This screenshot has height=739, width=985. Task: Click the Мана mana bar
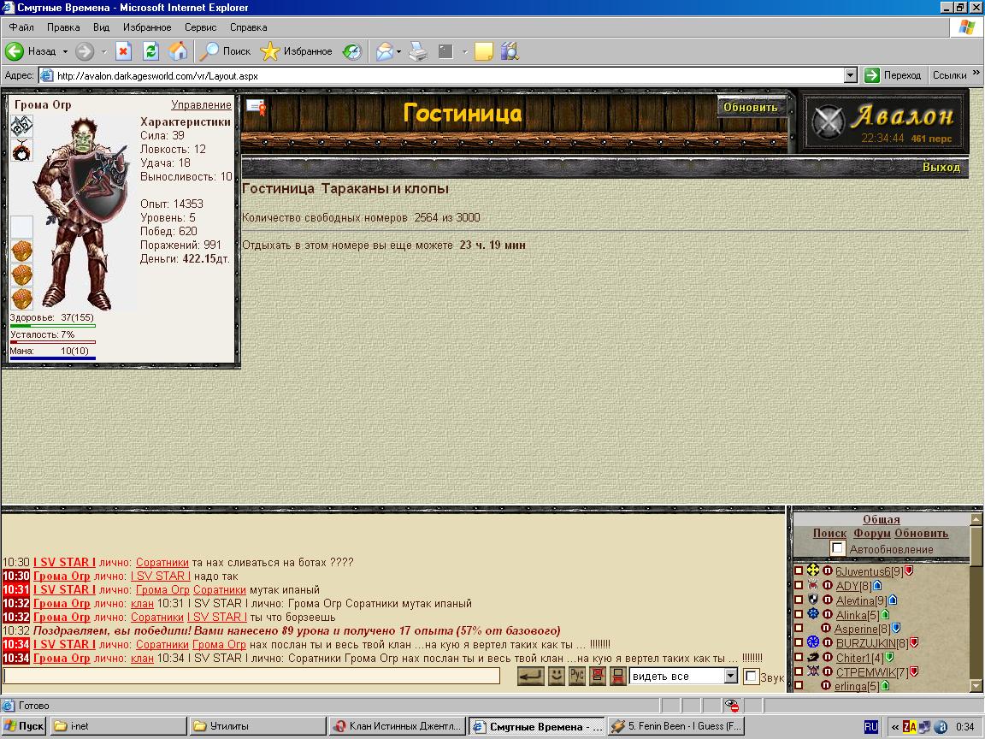tap(53, 359)
